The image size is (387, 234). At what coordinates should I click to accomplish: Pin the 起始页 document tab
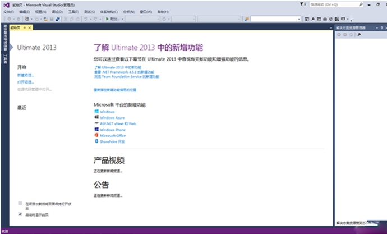coord(25,28)
